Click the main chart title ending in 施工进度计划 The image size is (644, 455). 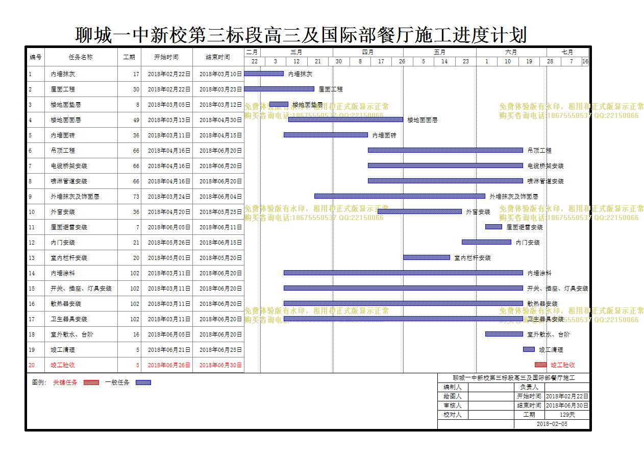pyautogui.click(x=301, y=35)
